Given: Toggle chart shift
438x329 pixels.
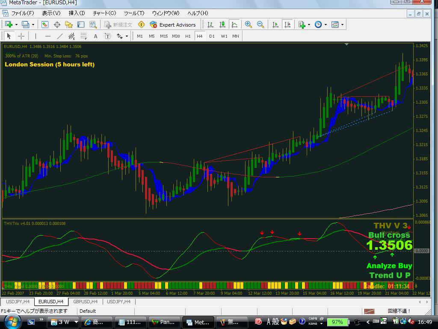Looking at the screenshot, I should (x=287, y=24).
